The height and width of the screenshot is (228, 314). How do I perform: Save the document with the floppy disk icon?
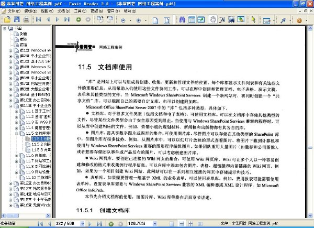click(17, 19)
